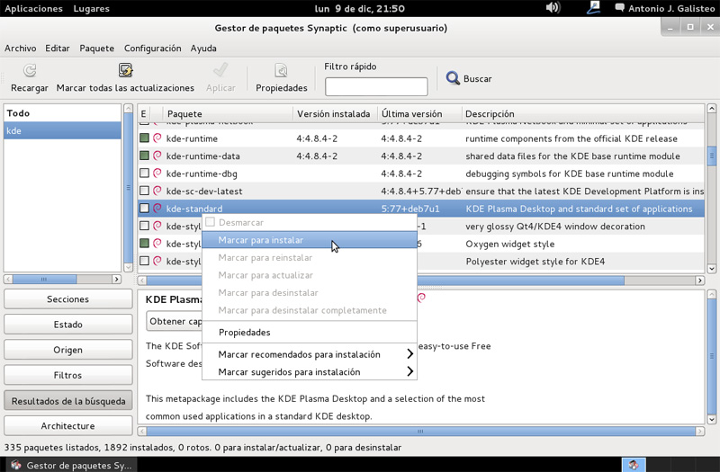This screenshot has height=472, width=720.
Task: Click the Secciones button
Action: pyautogui.click(x=68, y=299)
